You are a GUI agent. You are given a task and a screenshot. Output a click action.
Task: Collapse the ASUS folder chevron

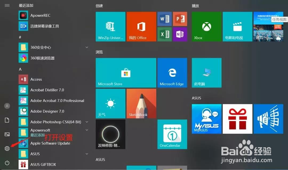[87, 154]
